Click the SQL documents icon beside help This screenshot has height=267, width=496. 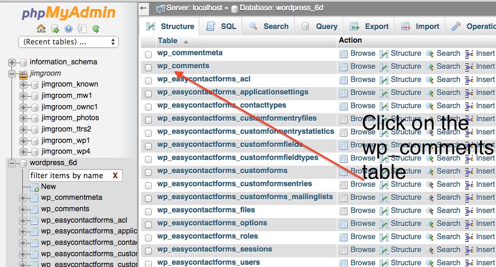click(82, 29)
